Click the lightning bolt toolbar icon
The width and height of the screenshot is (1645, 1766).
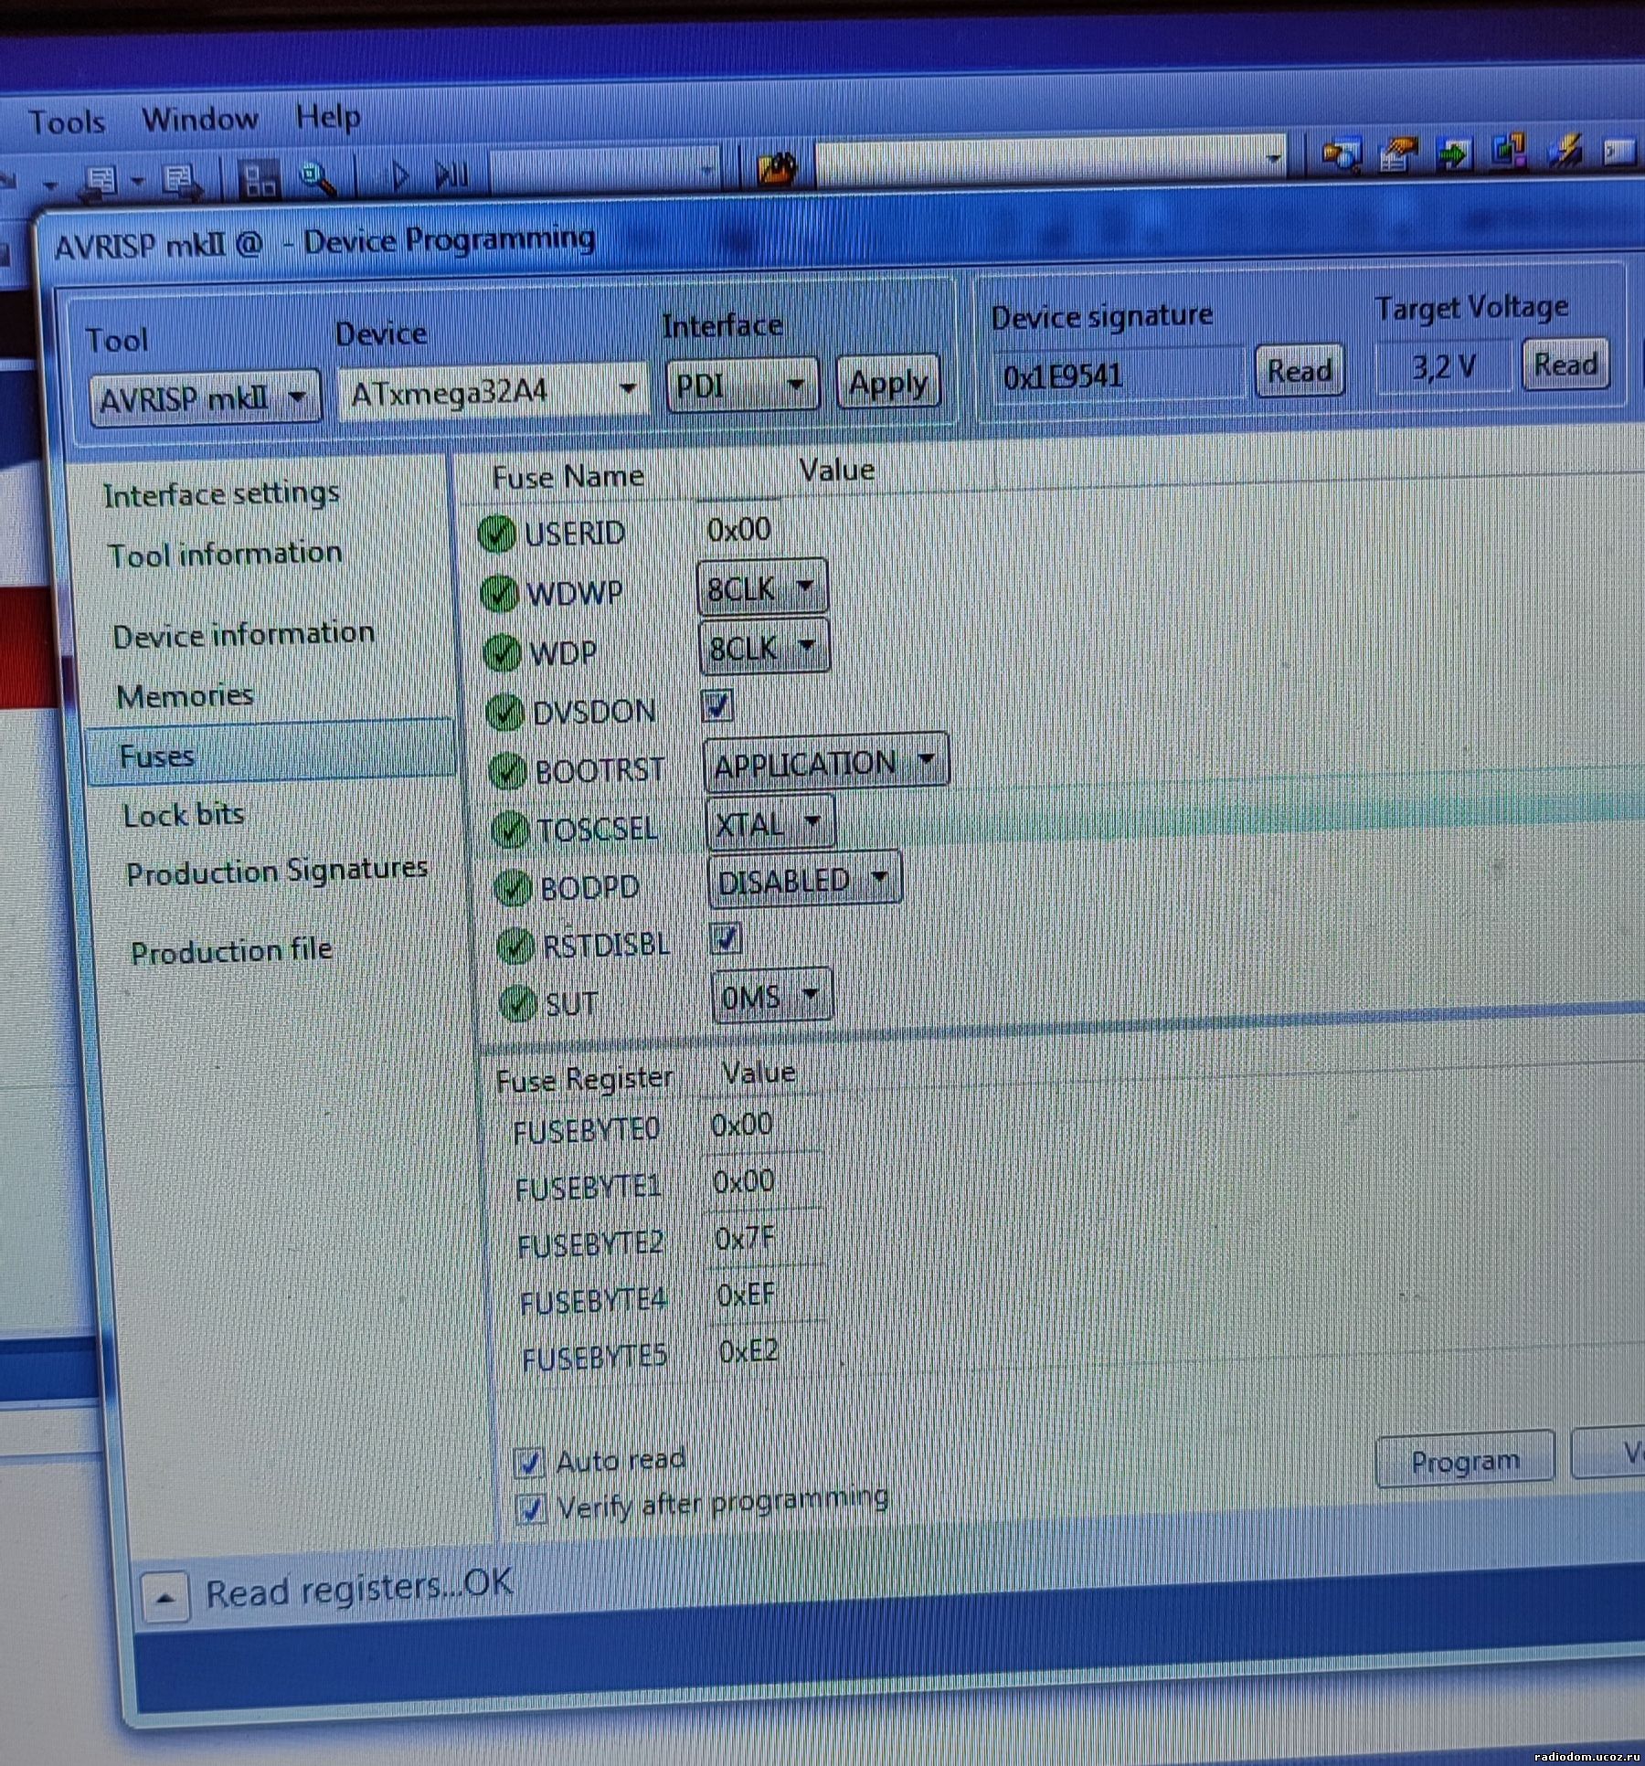tap(1565, 151)
